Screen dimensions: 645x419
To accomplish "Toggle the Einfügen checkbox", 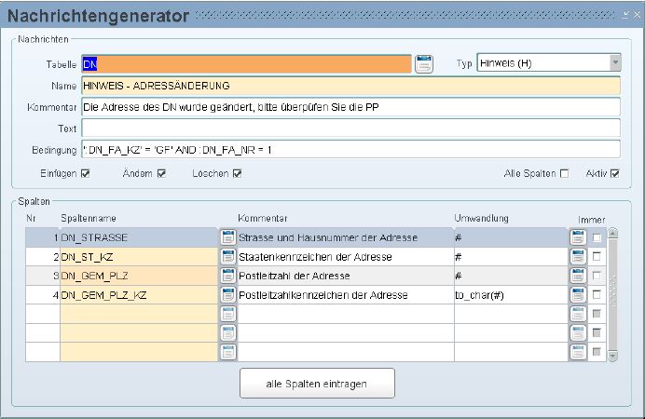I will 86,173.
